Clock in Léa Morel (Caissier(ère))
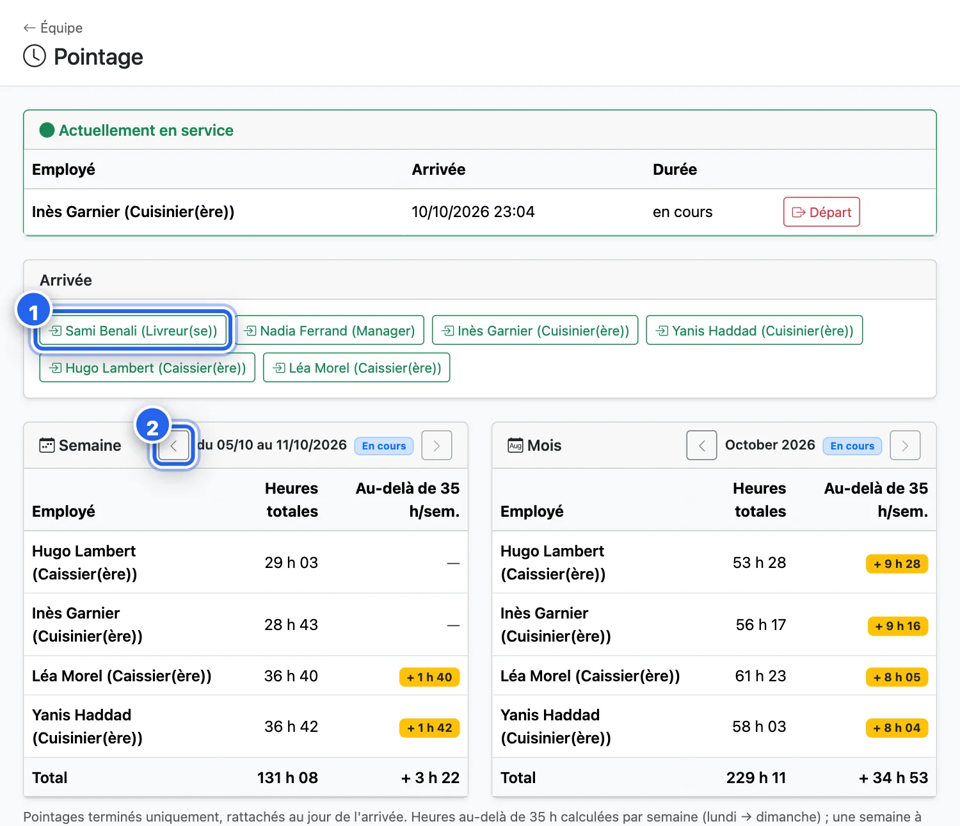 pyautogui.click(x=356, y=368)
